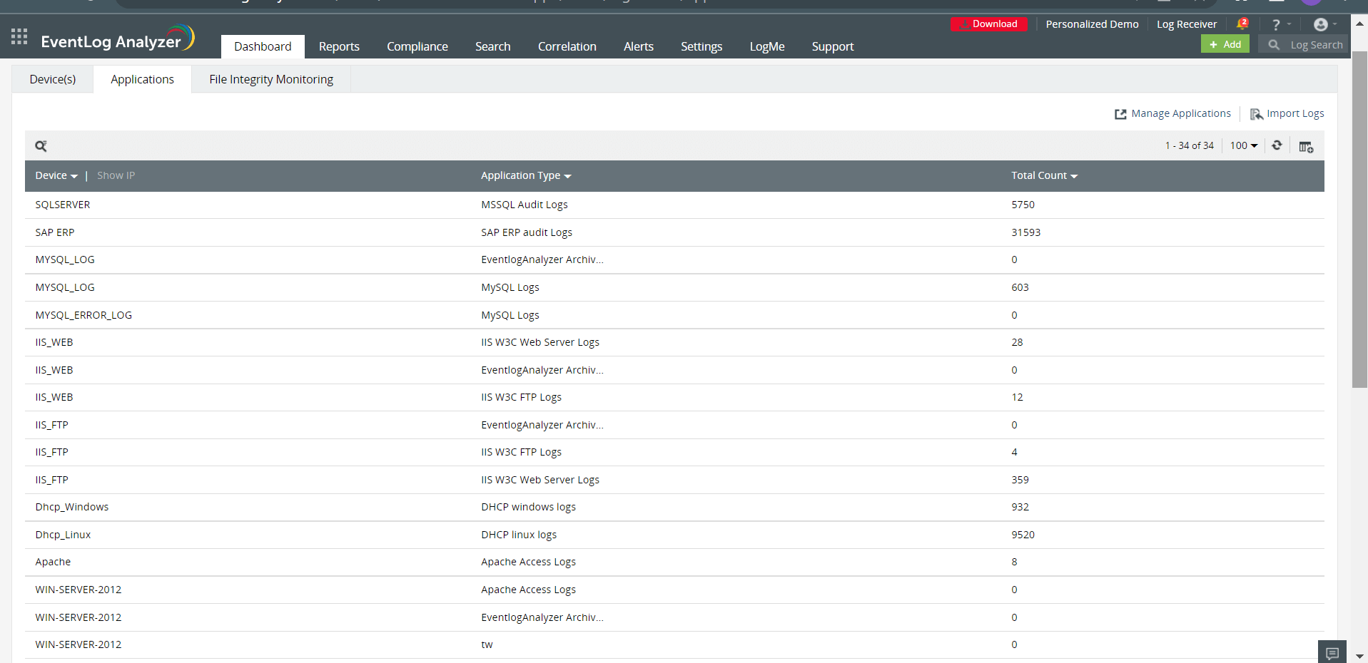Expand the rows-per-page 100 dropdown
Image resolution: width=1368 pixels, height=663 pixels.
[x=1244, y=145]
